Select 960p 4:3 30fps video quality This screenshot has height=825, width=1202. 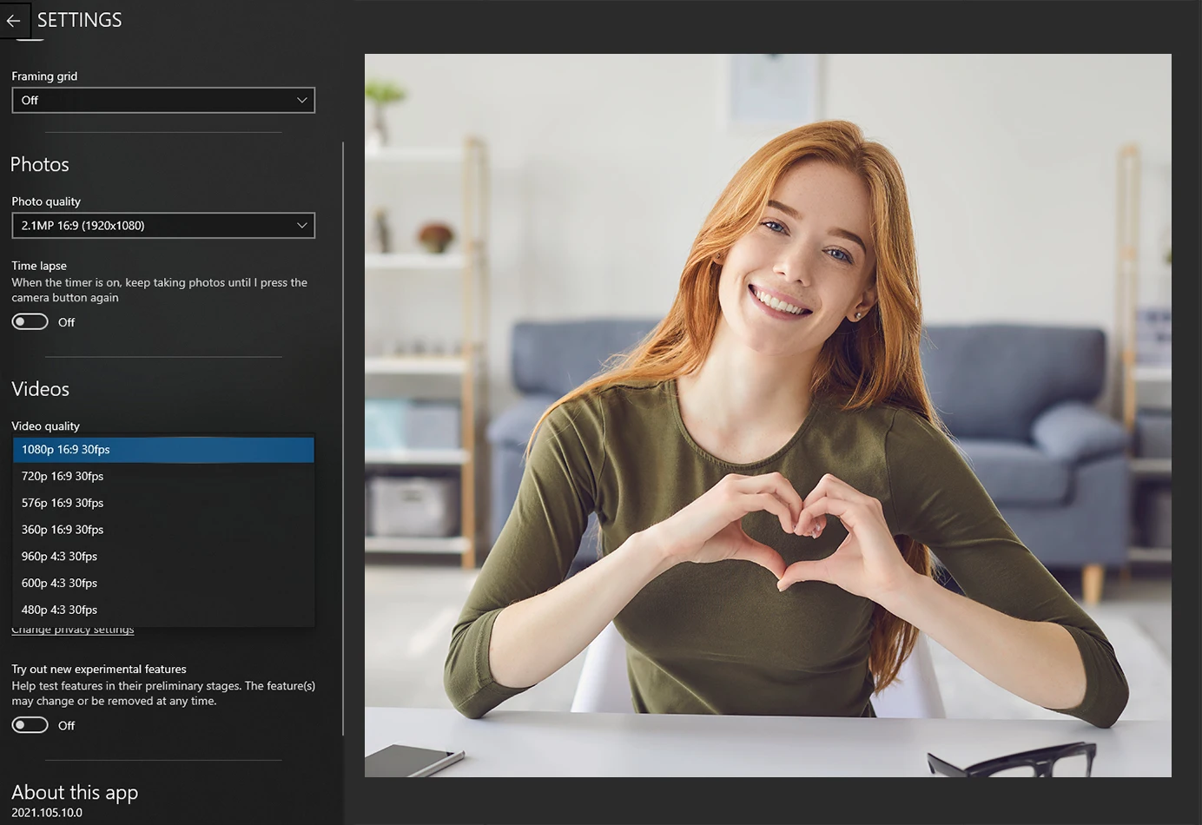tap(163, 557)
